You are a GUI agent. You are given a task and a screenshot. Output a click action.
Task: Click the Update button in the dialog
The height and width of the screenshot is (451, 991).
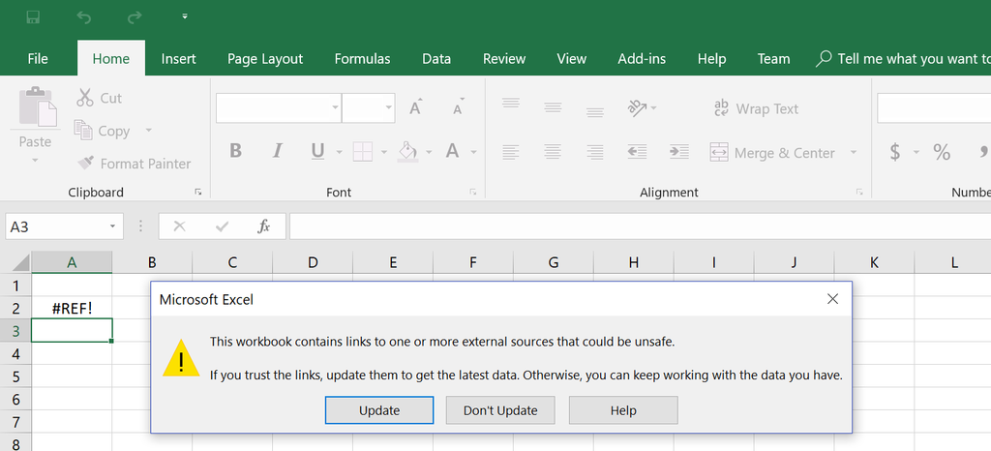click(379, 410)
